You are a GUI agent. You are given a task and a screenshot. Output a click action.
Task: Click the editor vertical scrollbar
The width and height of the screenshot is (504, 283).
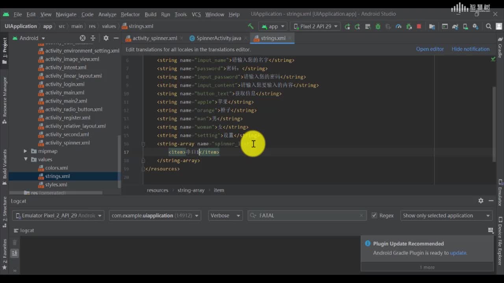coord(494,124)
